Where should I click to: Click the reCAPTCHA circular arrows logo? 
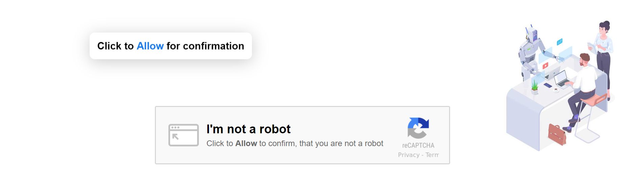point(418,128)
